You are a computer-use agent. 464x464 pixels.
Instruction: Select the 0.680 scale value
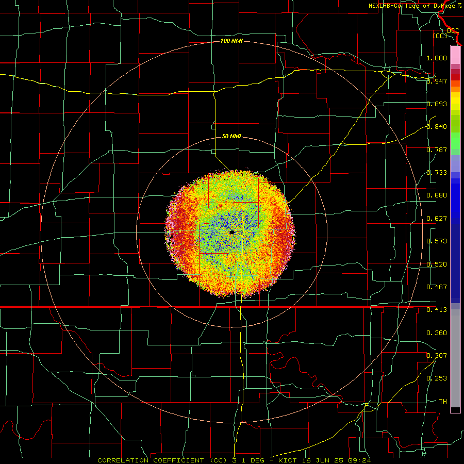click(x=437, y=195)
